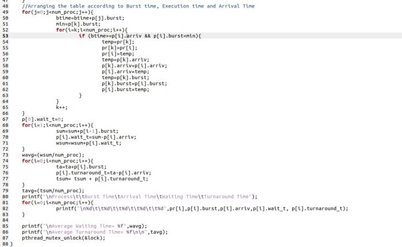This screenshot has height=247, width=402.
Task: Click 'for(i=0;i<num_proc;i++){' on line 81
Action: [x=57, y=202]
